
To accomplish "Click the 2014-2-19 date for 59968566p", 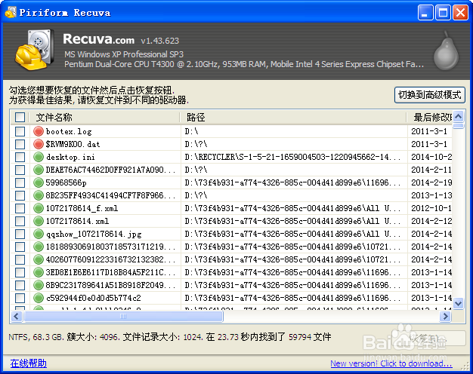I will [x=431, y=182].
